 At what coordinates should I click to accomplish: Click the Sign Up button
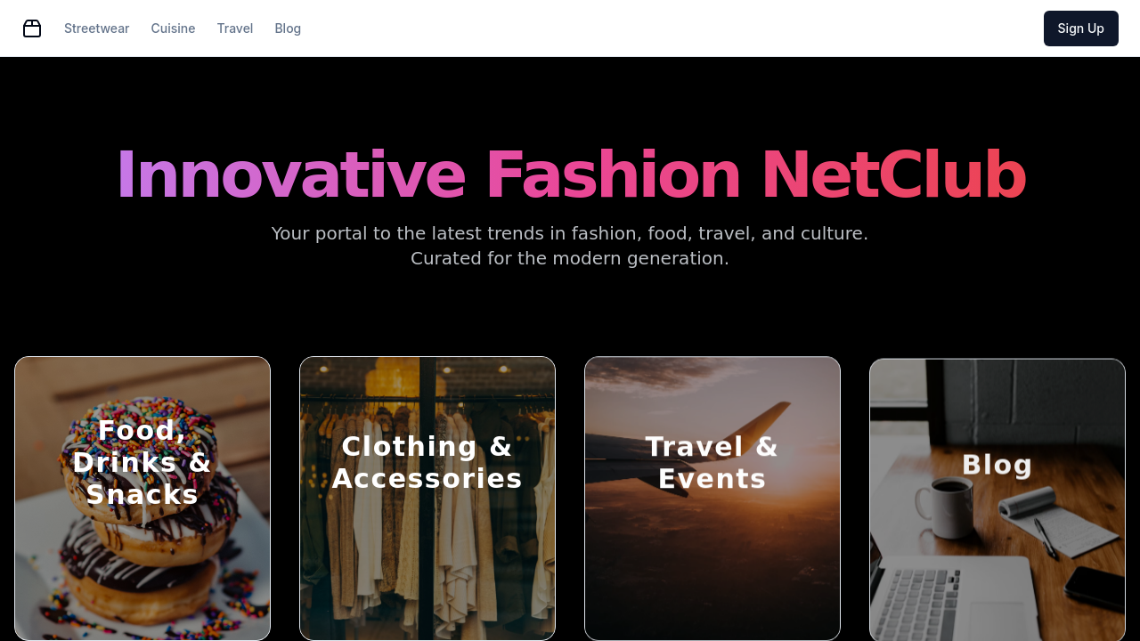[x=1080, y=28]
